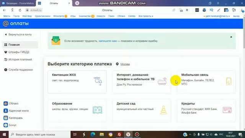Open Windows Start menu

click(4, 135)
